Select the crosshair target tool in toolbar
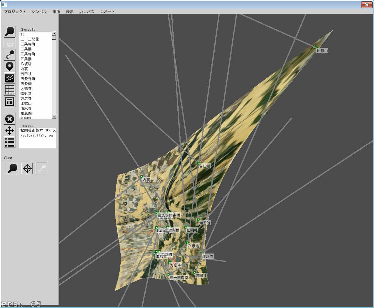Image resolution: width=374 pixels, height=308 pixels. (x=10, y=43)
